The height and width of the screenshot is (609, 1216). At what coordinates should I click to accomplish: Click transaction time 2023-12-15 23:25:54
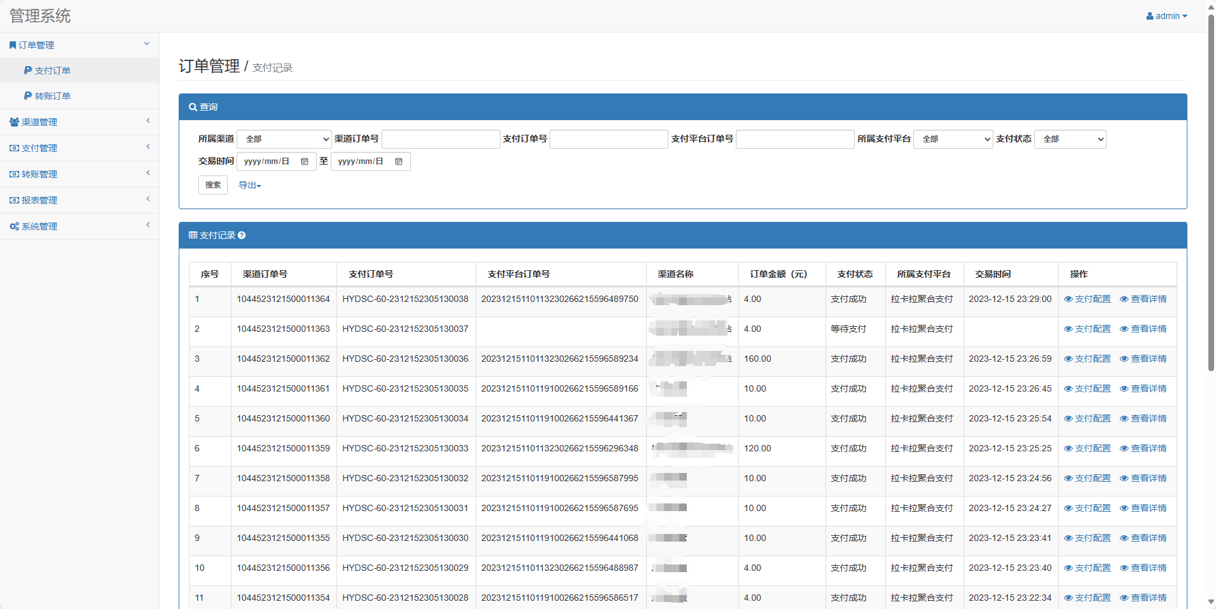click(x=1010, y=418)
